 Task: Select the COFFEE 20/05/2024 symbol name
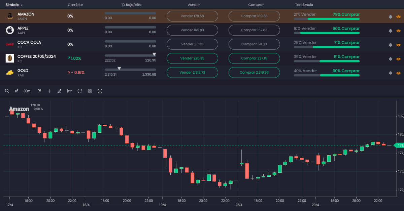point(37,56)
